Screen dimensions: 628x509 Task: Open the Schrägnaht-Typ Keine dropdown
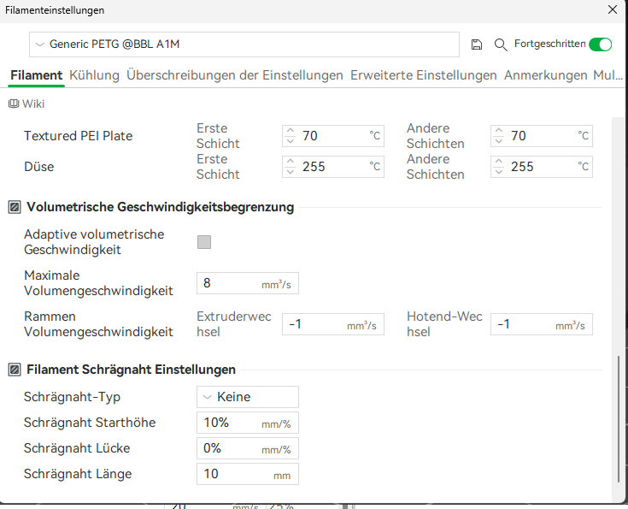click(248, 397)
